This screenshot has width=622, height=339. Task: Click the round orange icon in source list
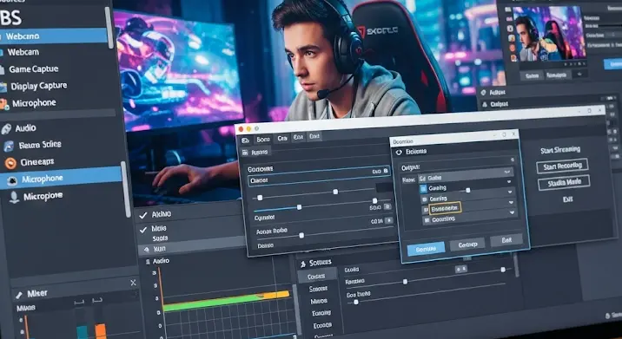coord(10,163)
